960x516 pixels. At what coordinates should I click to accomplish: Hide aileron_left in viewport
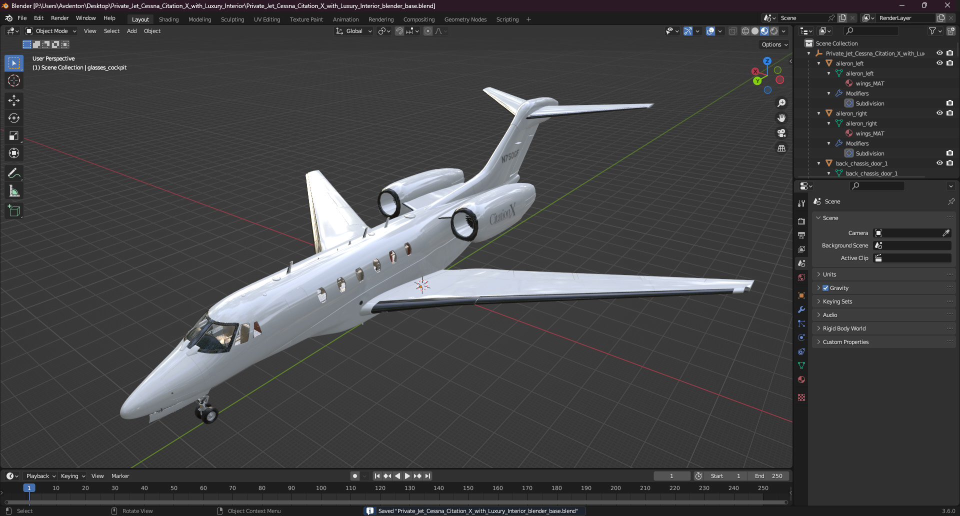click(939, 63)
